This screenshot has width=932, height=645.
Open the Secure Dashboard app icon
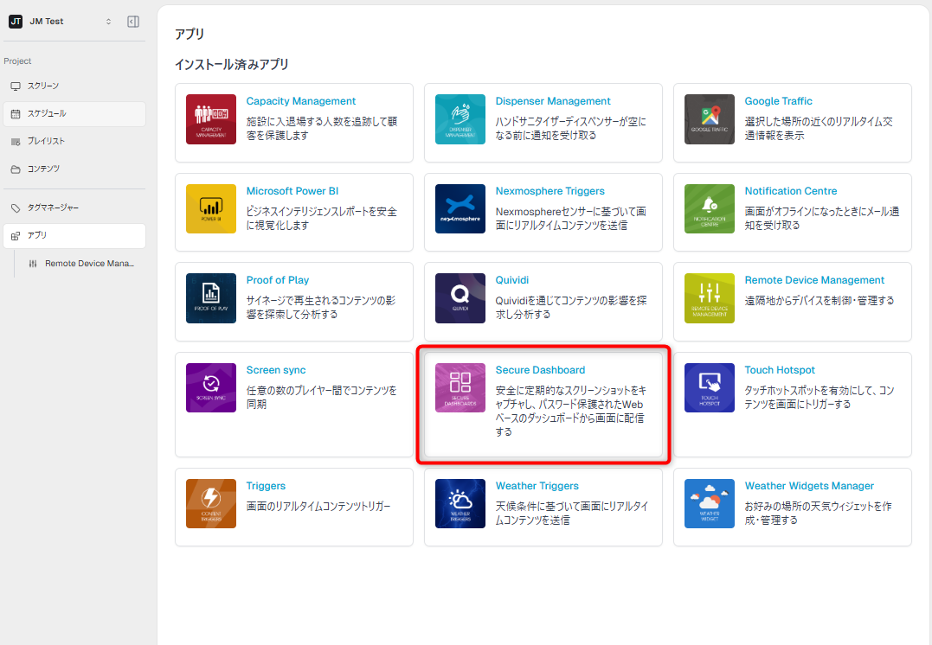[460, 388]
